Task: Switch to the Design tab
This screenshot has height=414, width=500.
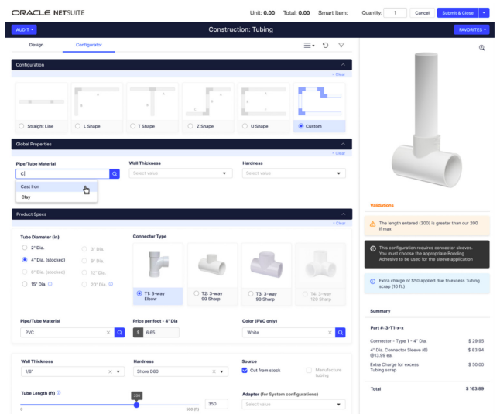Action: [x=36, y=45]
